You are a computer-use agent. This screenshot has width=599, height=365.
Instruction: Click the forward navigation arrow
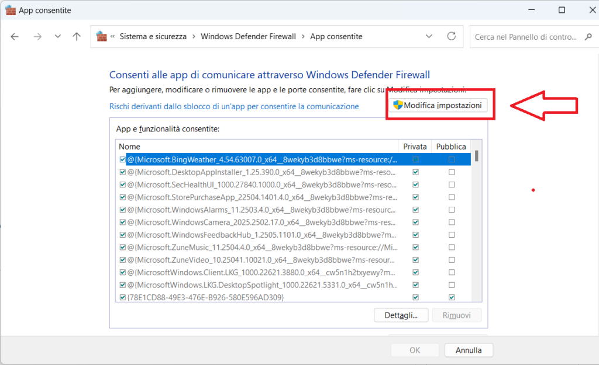37,36
